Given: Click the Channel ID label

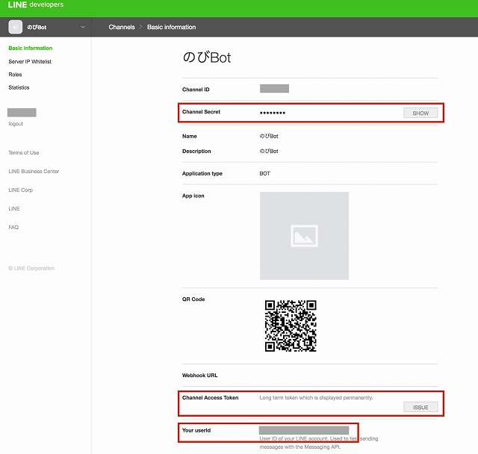Looking at the screenshot, I should click(x=196, y=90).
